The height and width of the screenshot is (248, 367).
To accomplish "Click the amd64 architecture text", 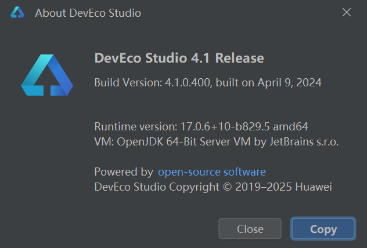I will [x=290, y=126].
